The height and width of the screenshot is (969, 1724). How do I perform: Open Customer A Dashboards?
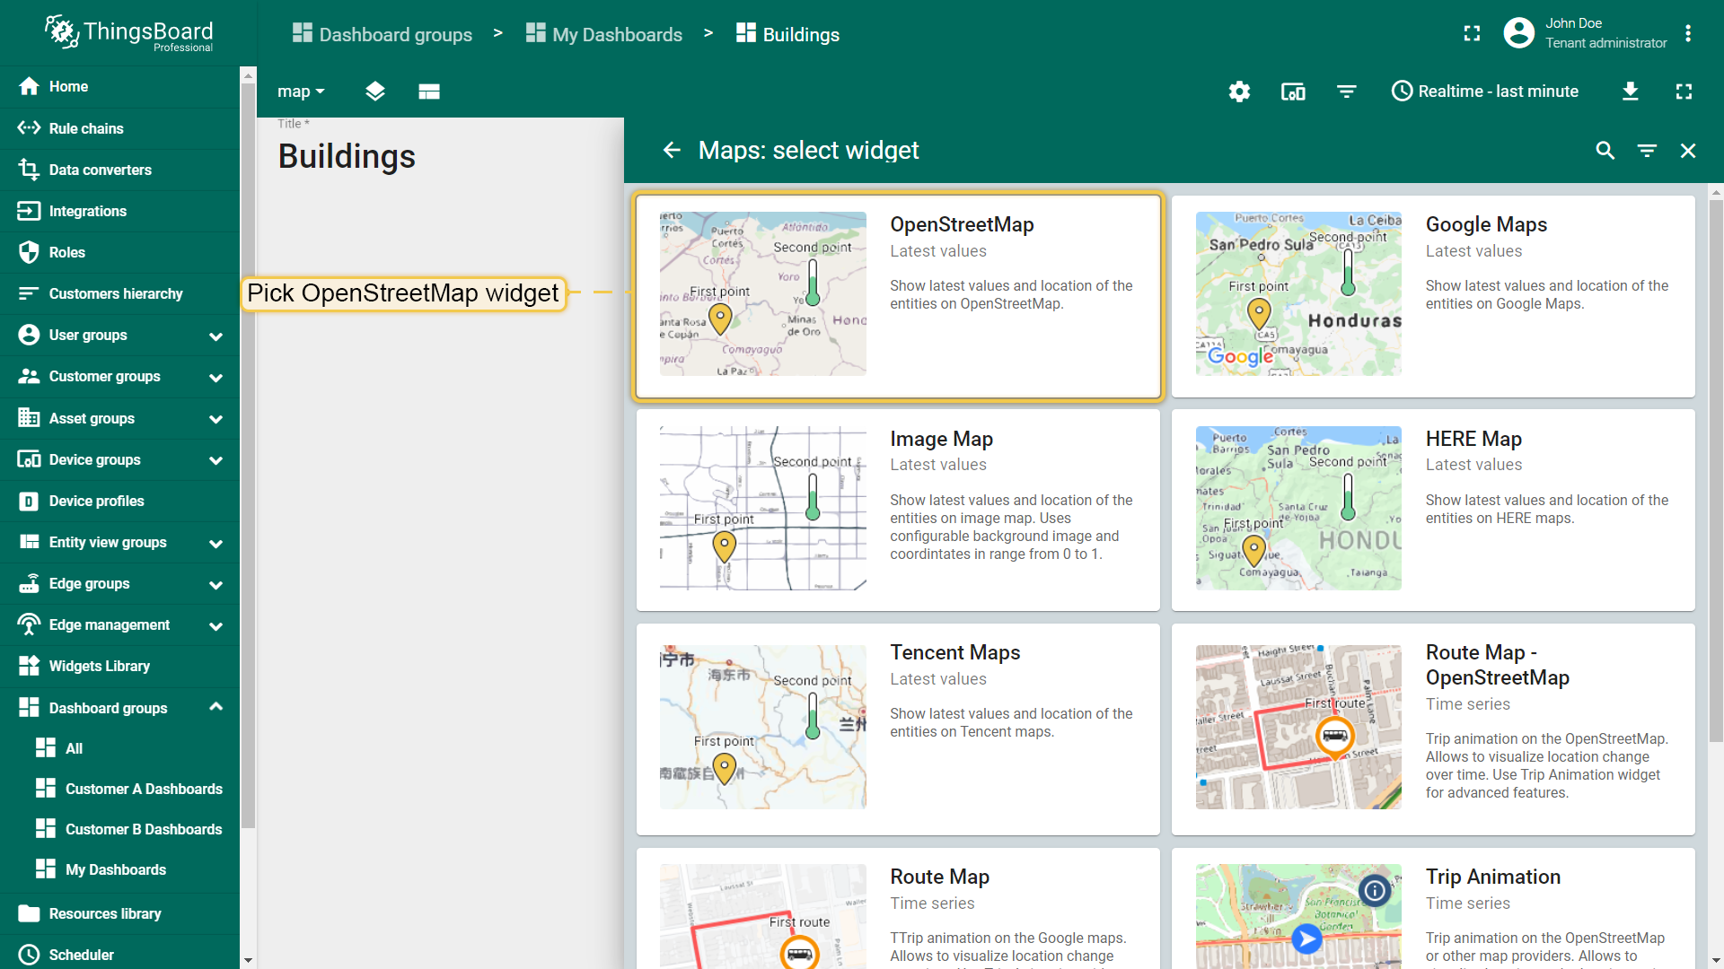coord(119,789)
